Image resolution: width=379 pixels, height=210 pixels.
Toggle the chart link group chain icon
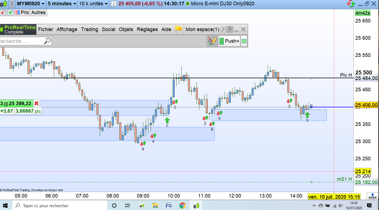coord(12,4)
